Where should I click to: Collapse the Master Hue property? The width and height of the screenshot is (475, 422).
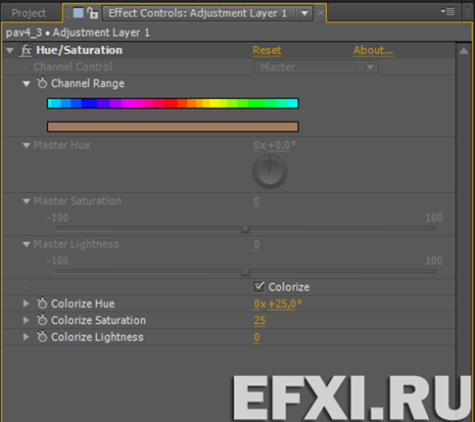click(x=26, y=146)
